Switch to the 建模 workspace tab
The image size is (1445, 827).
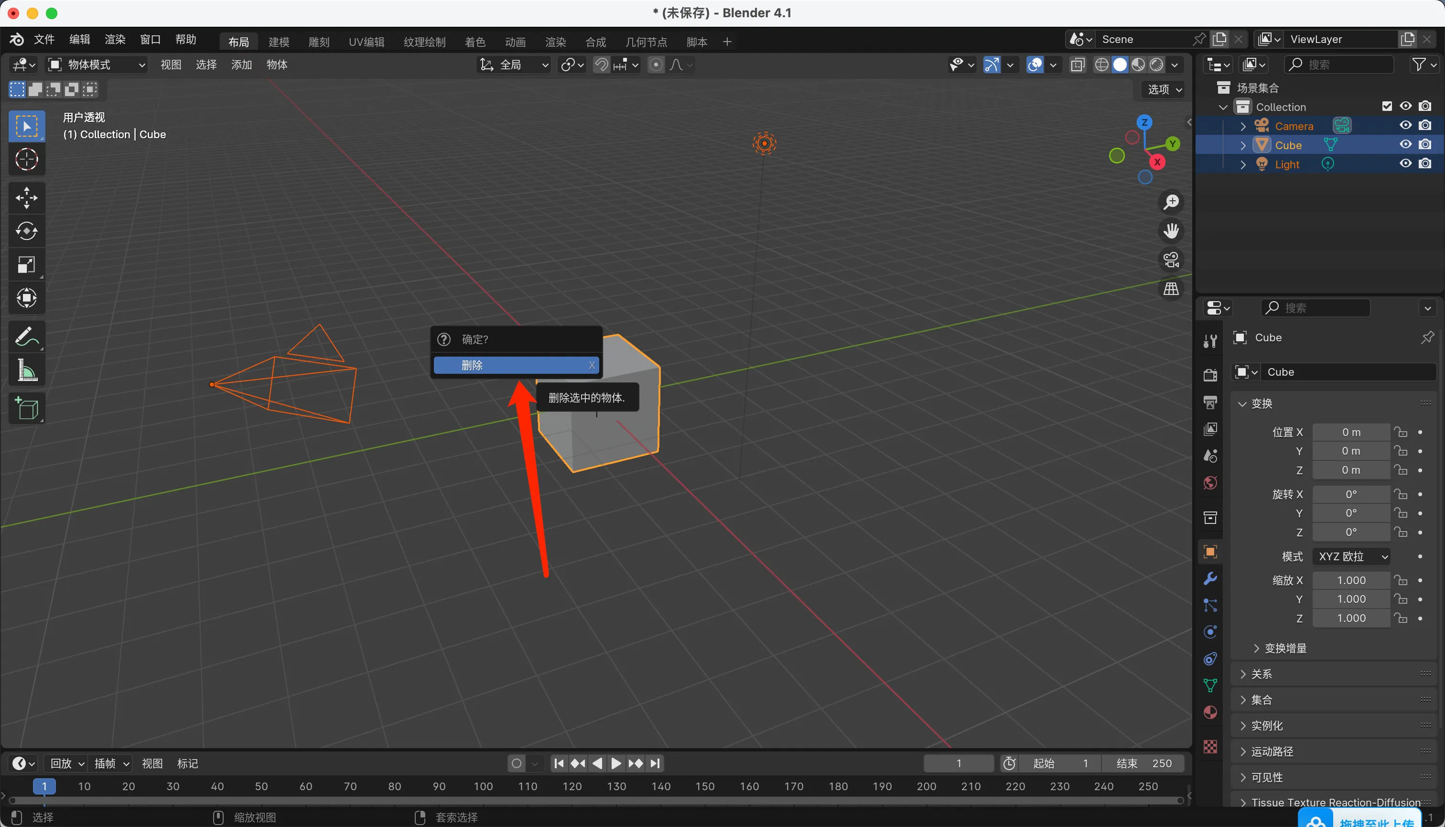click(279, 42)
